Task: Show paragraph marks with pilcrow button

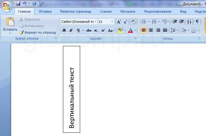Action: (x=197, y=22)
